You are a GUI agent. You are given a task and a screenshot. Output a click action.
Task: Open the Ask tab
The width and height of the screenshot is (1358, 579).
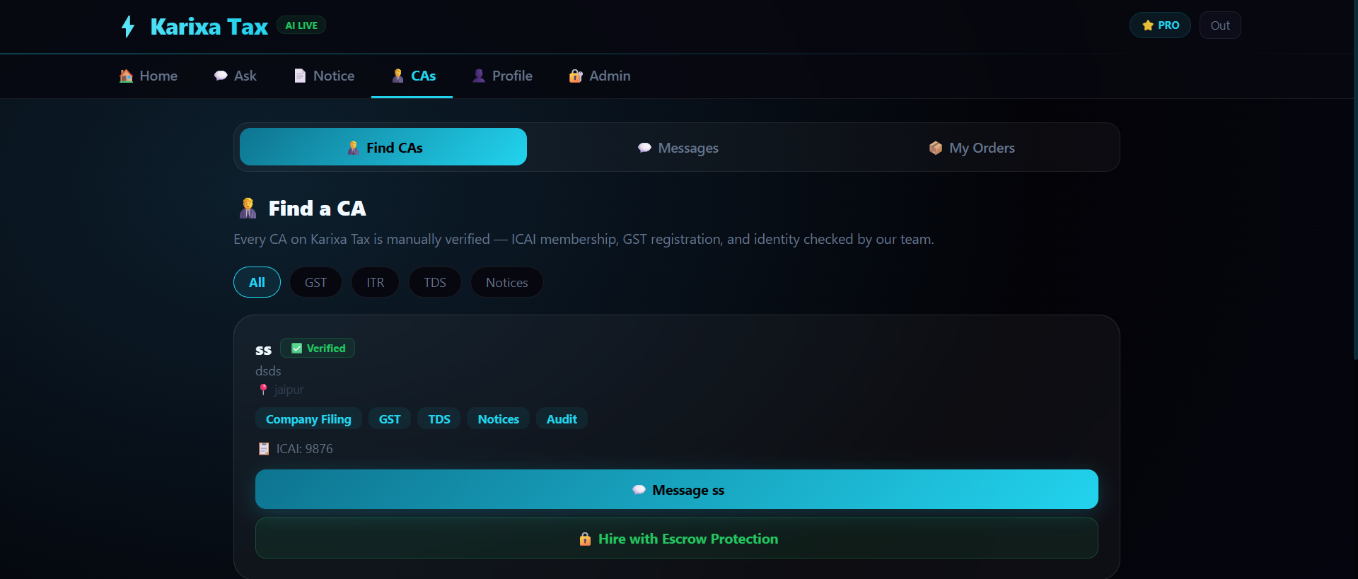point(236,76)
